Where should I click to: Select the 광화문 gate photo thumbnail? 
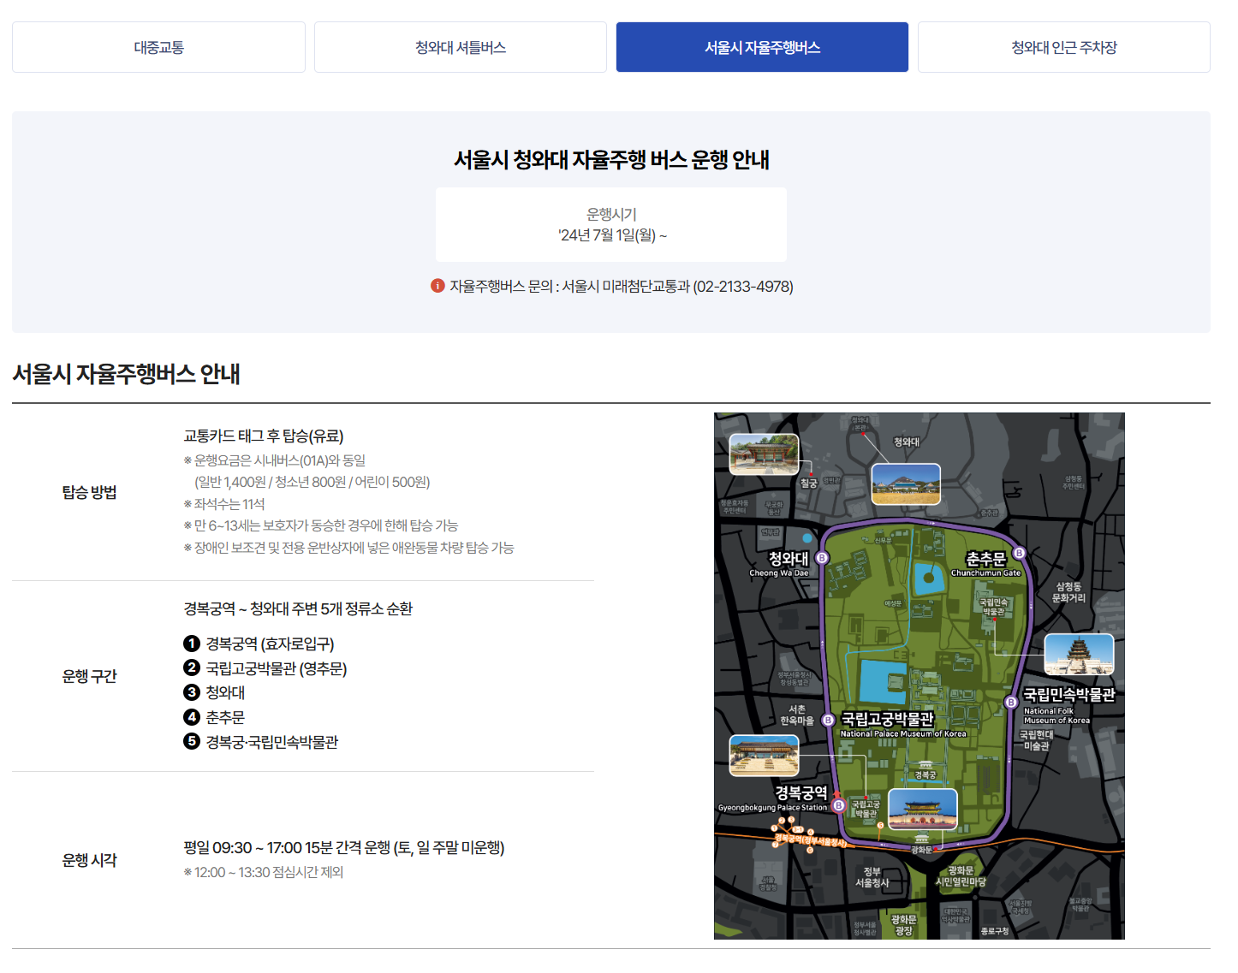(923, 810)
